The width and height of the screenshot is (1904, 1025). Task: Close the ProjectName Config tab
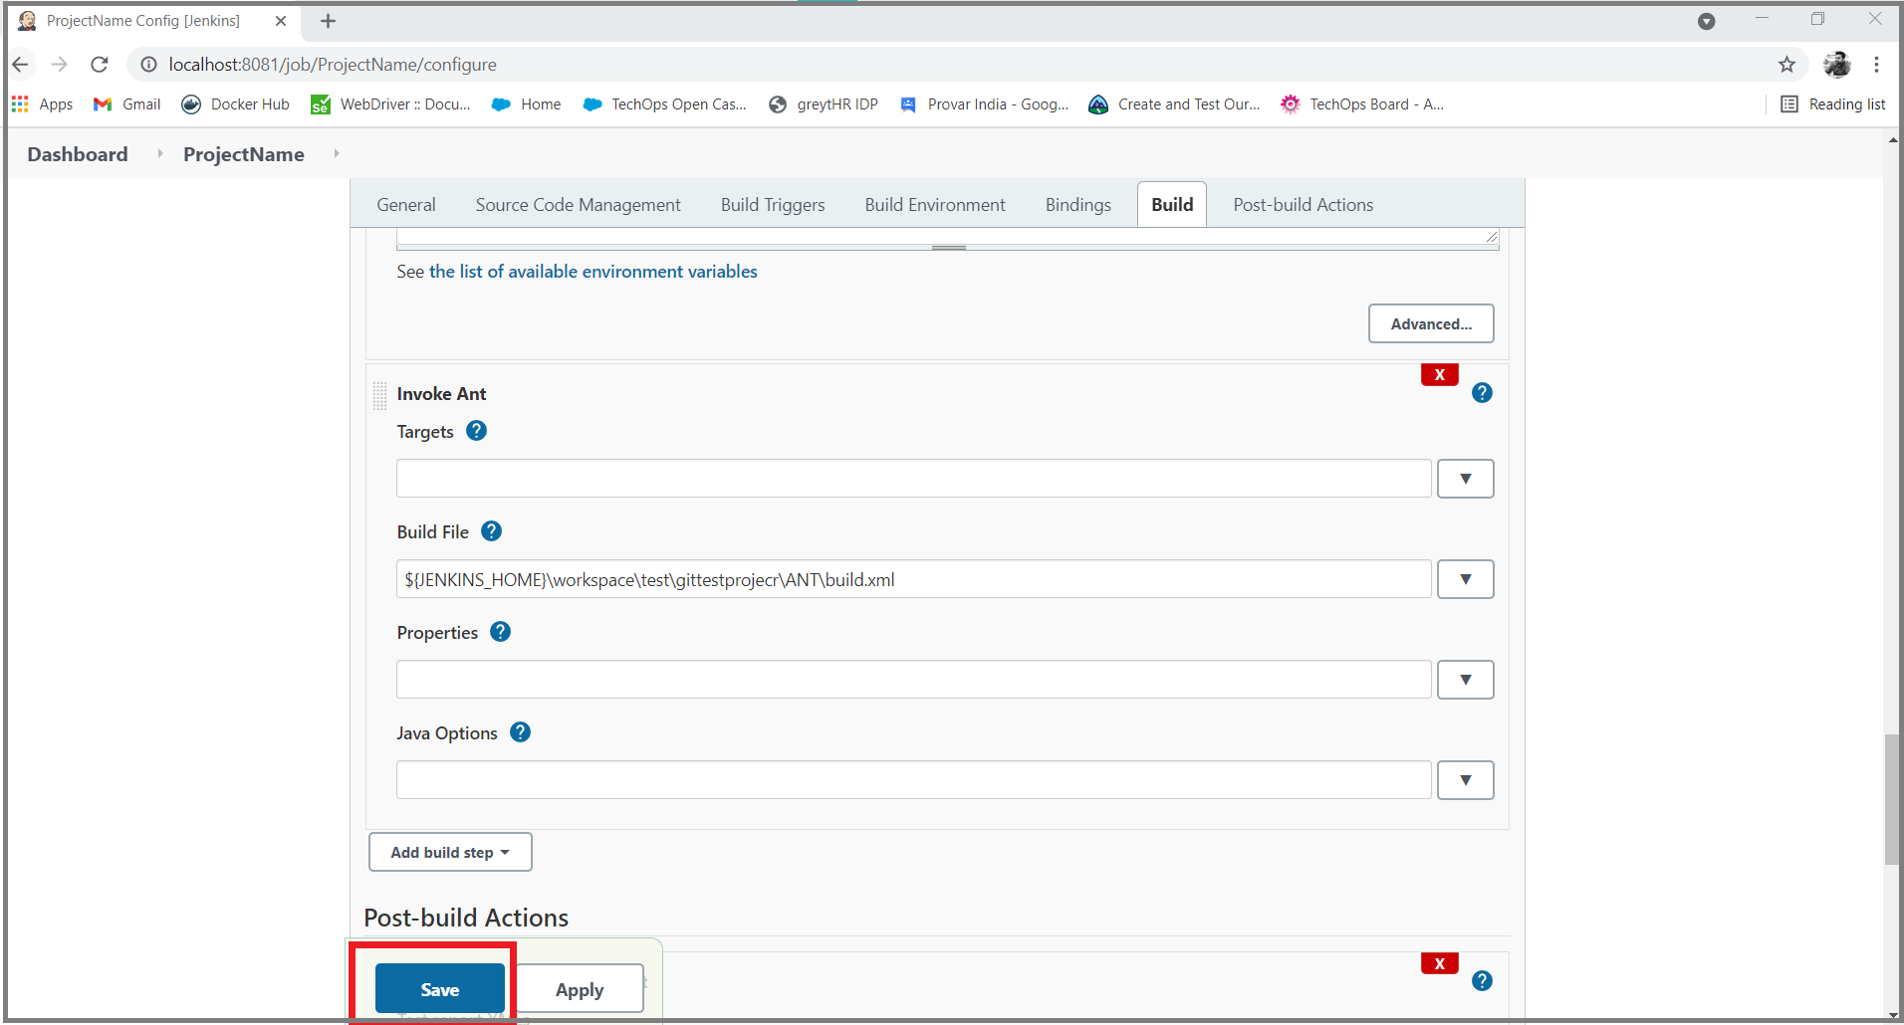[x=281, y=21]
